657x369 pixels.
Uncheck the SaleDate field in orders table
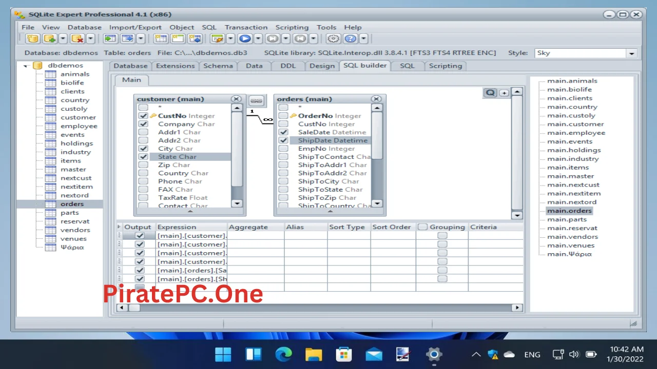tap(283, 132)
